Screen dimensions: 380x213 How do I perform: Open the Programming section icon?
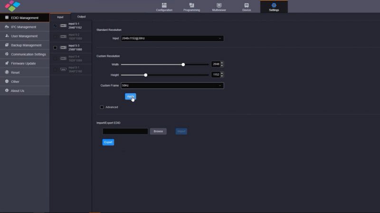coord(191,5)
